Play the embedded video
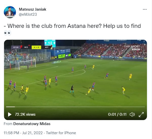Image resolution: width=152 pixels, height=139 pixels. 10,114
